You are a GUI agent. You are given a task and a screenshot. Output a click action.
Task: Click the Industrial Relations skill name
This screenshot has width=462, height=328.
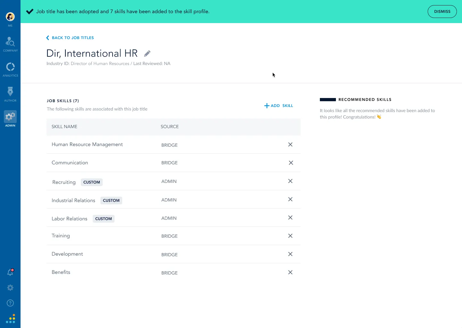click(x=73, y=201)
